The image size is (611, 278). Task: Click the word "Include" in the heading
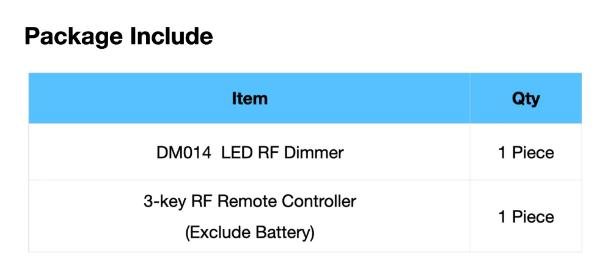pyautogui.click(x=172, y=36)
